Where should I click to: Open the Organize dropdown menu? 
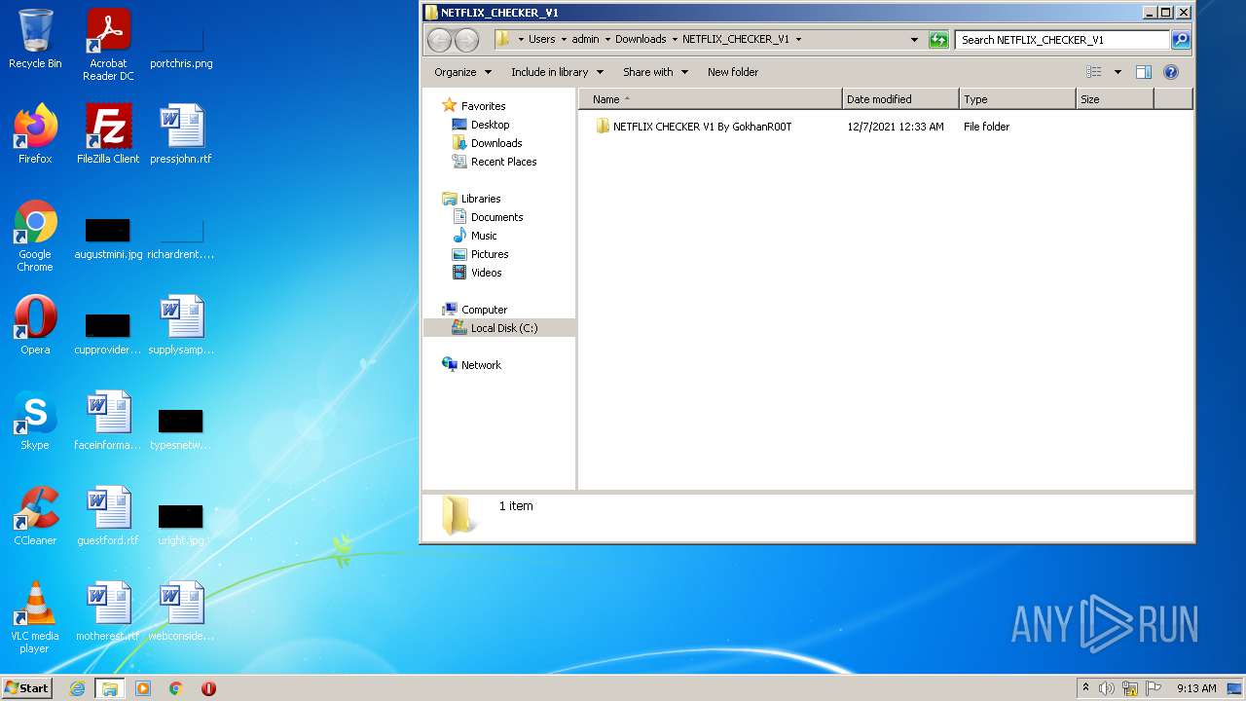(x=461, y=72)
